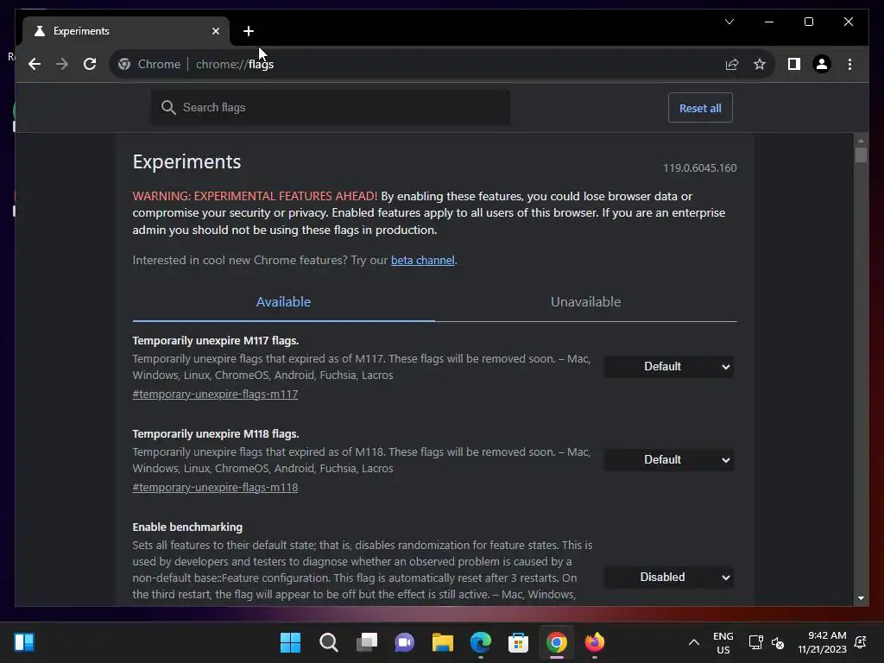884x663 pixels.
Task: Bookmark this tab with the star icon
Action: (760, 64)
